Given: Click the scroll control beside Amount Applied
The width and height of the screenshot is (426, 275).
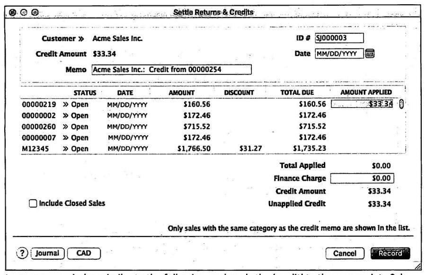Looking at the screenshot, I should click(x=401, y=104).
